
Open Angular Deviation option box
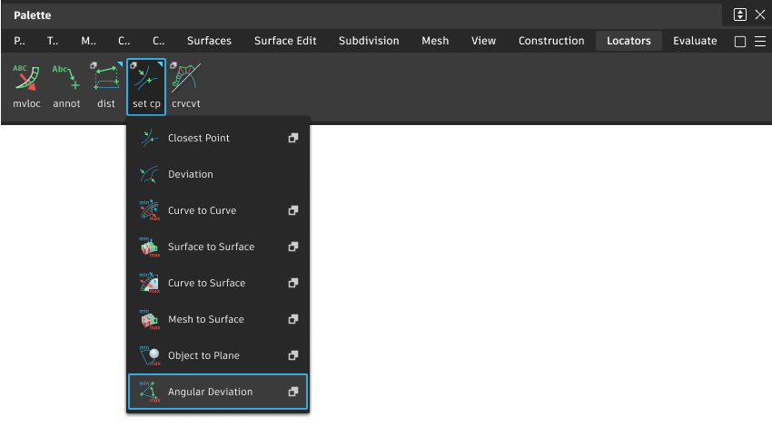293,392
